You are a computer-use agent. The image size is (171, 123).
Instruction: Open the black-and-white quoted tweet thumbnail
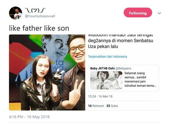(106, 80)
